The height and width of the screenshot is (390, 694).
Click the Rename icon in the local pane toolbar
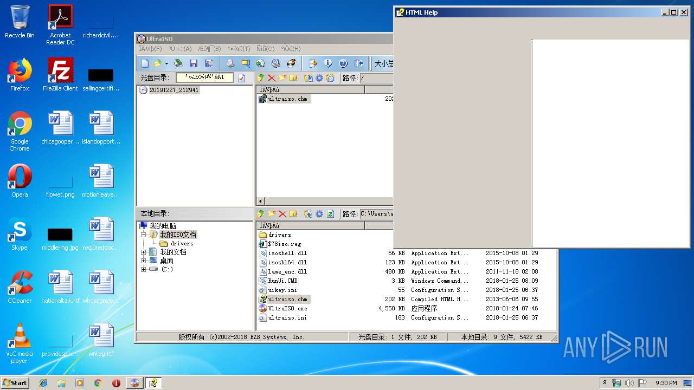click(x=293, y=214)
